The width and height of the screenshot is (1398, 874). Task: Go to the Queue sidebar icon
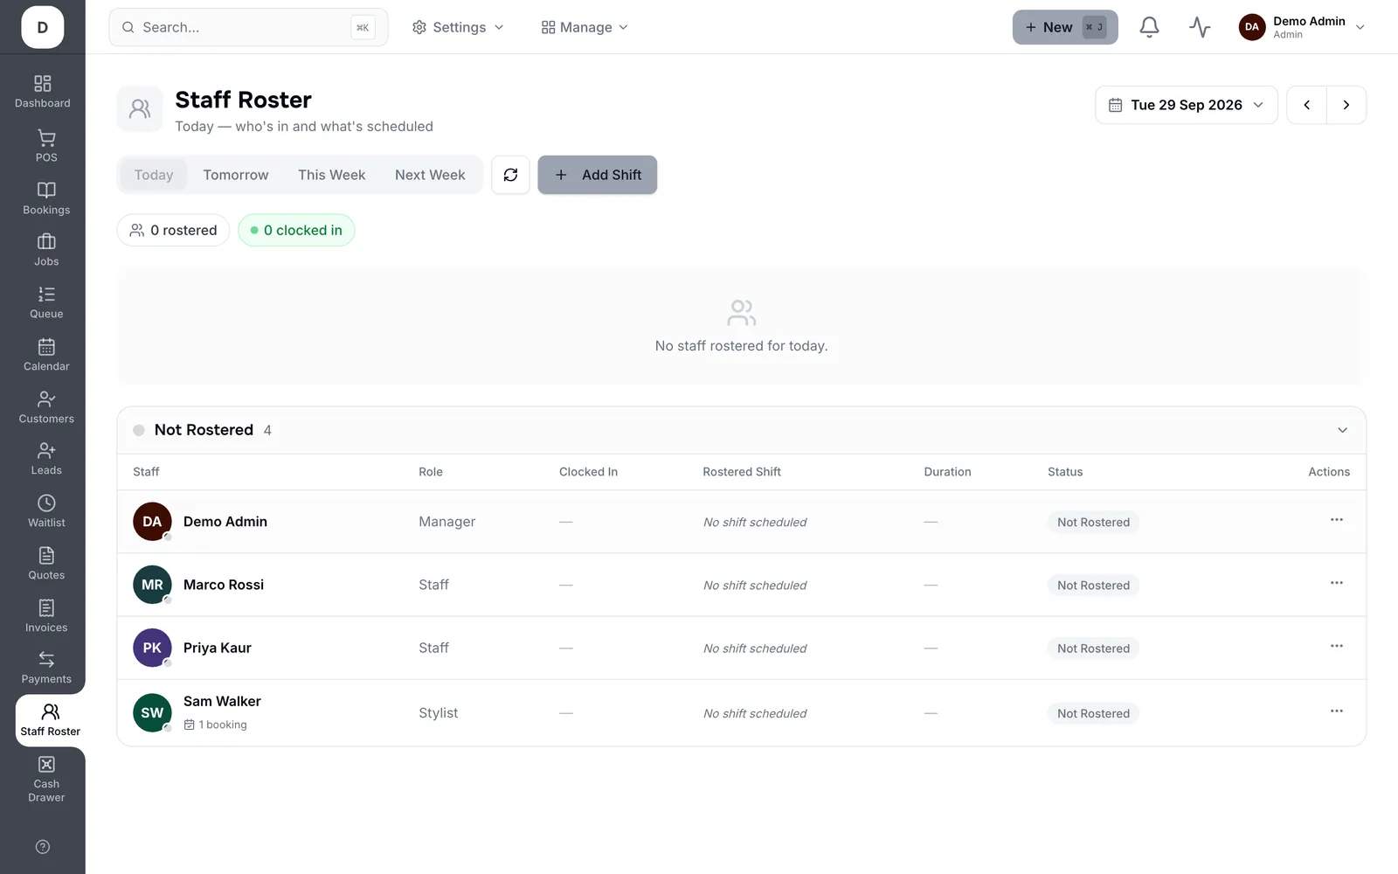[46, 295]
